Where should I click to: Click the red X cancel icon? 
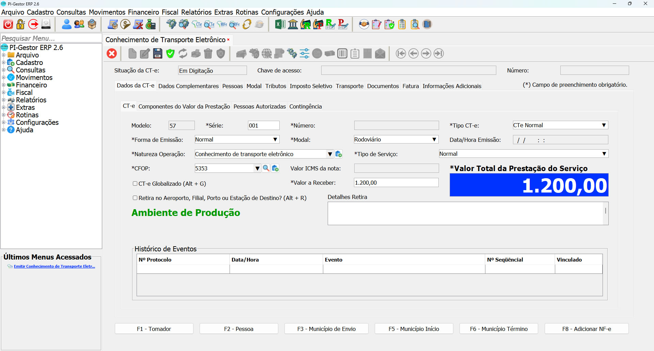(112, 53)
